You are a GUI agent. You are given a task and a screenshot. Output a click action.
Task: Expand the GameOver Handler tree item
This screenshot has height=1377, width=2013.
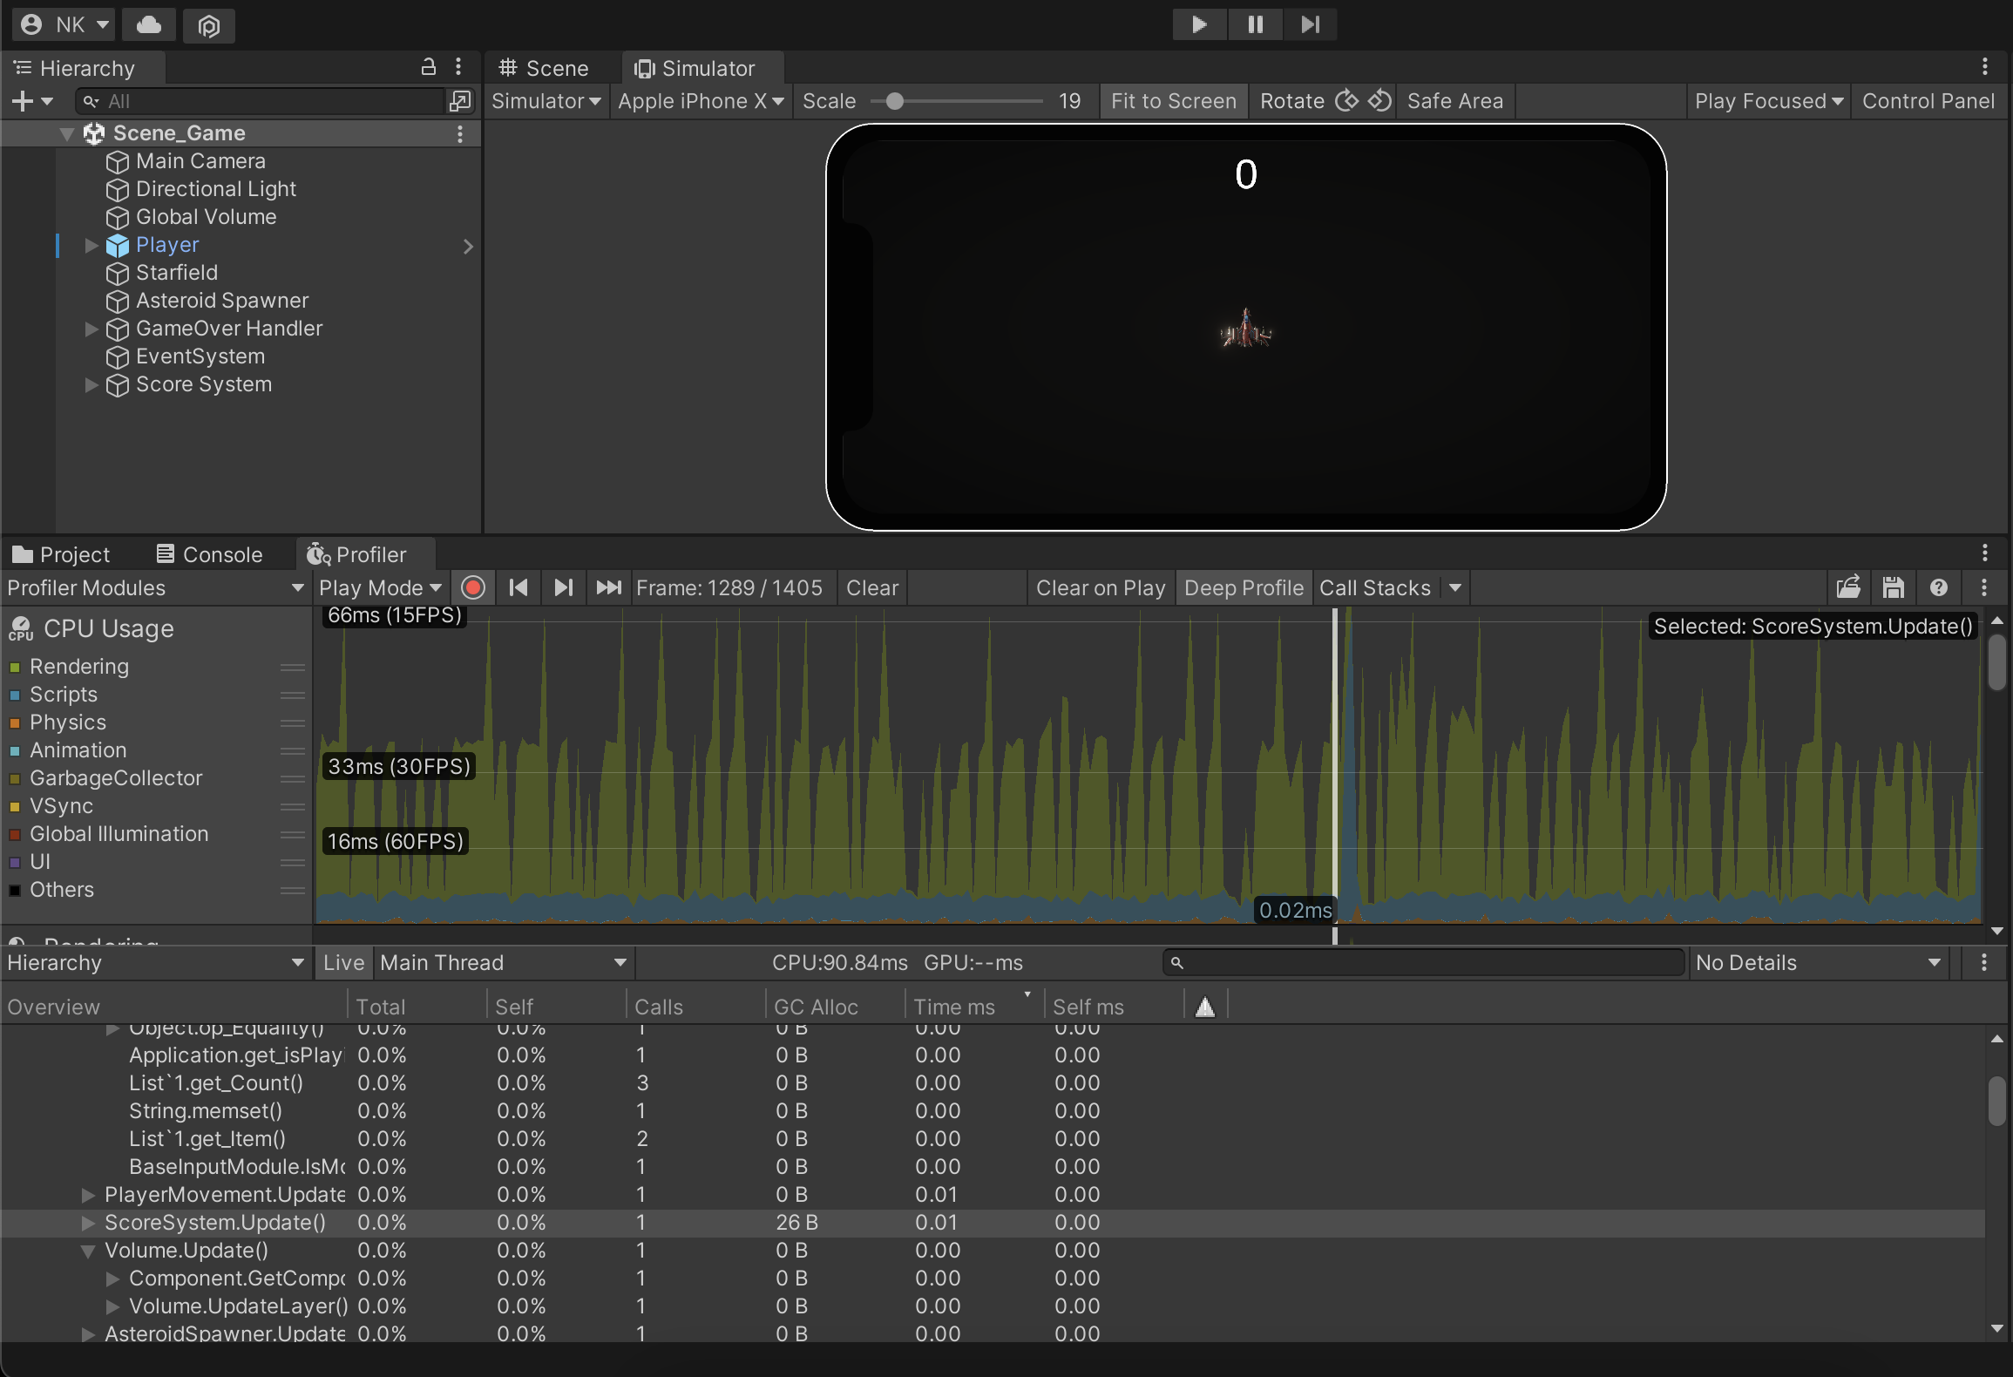[x=91, y=329]
